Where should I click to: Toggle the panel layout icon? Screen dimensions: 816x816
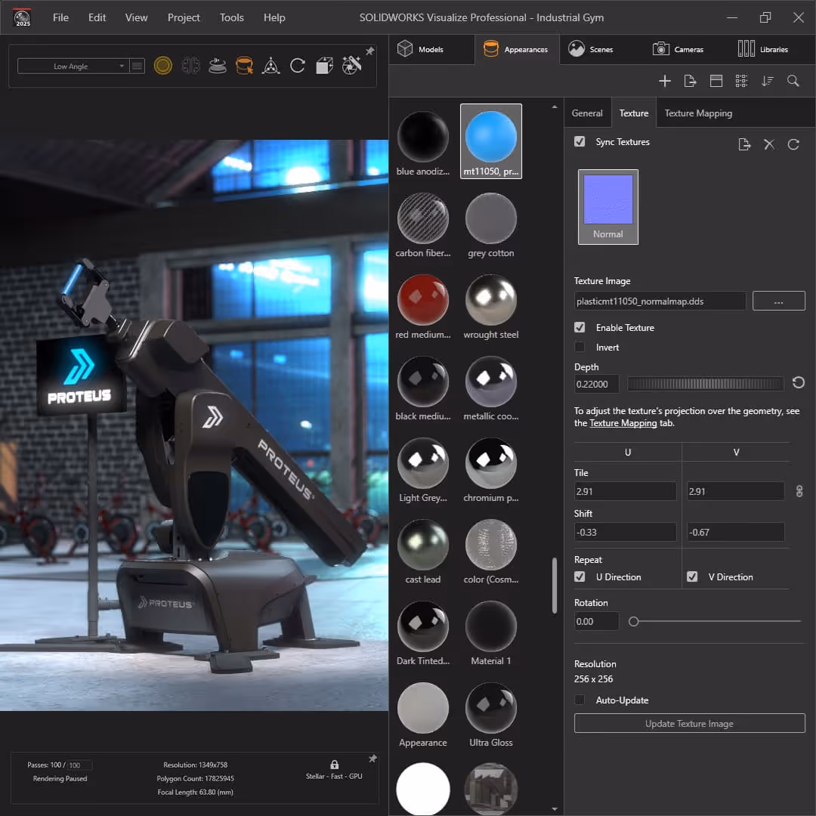pos(716,81)
